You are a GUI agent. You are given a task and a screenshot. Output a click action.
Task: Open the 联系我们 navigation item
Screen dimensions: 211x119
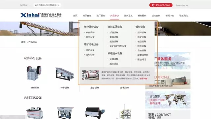(184, 15)
